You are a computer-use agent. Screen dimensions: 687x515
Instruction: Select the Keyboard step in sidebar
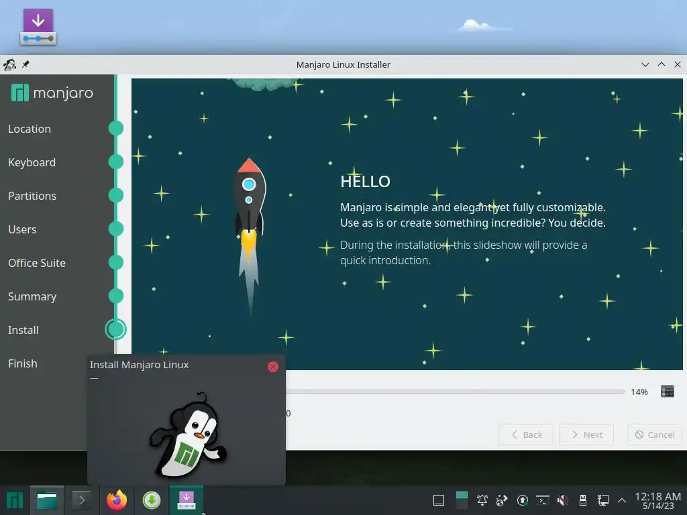(32, 162)
